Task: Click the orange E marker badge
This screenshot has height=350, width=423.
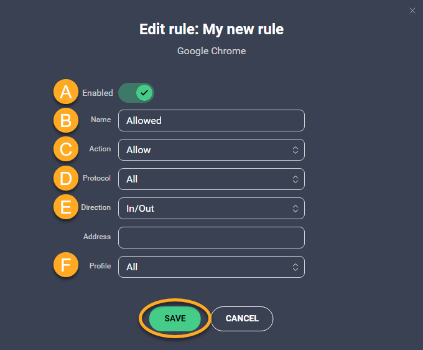Action: click(x=66, y=207)
